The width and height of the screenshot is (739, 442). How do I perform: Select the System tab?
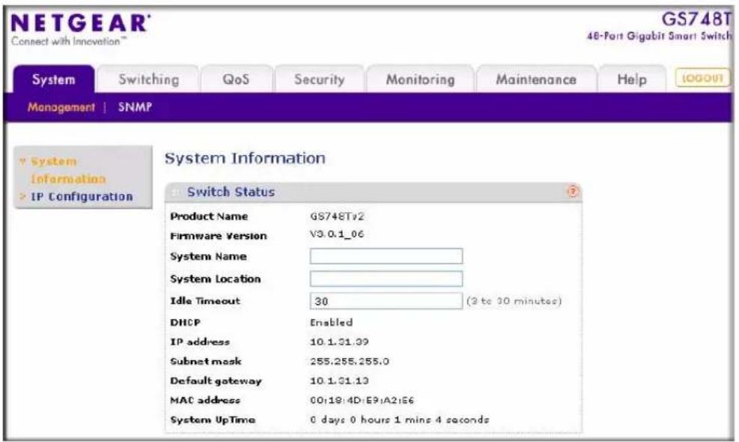54,79
